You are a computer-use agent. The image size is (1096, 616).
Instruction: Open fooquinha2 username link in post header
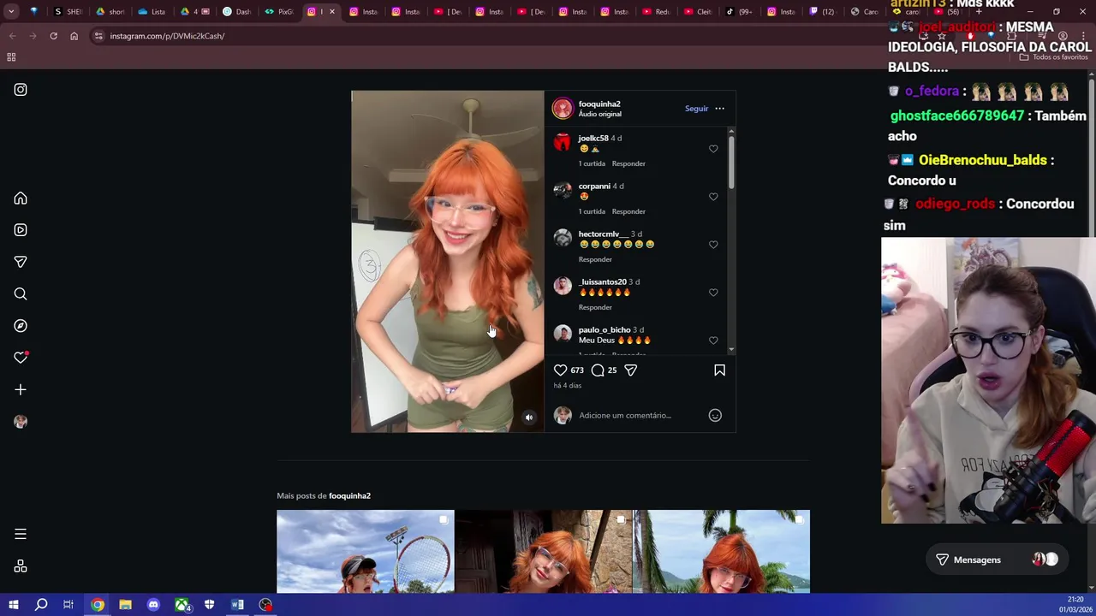pos(599,104)
